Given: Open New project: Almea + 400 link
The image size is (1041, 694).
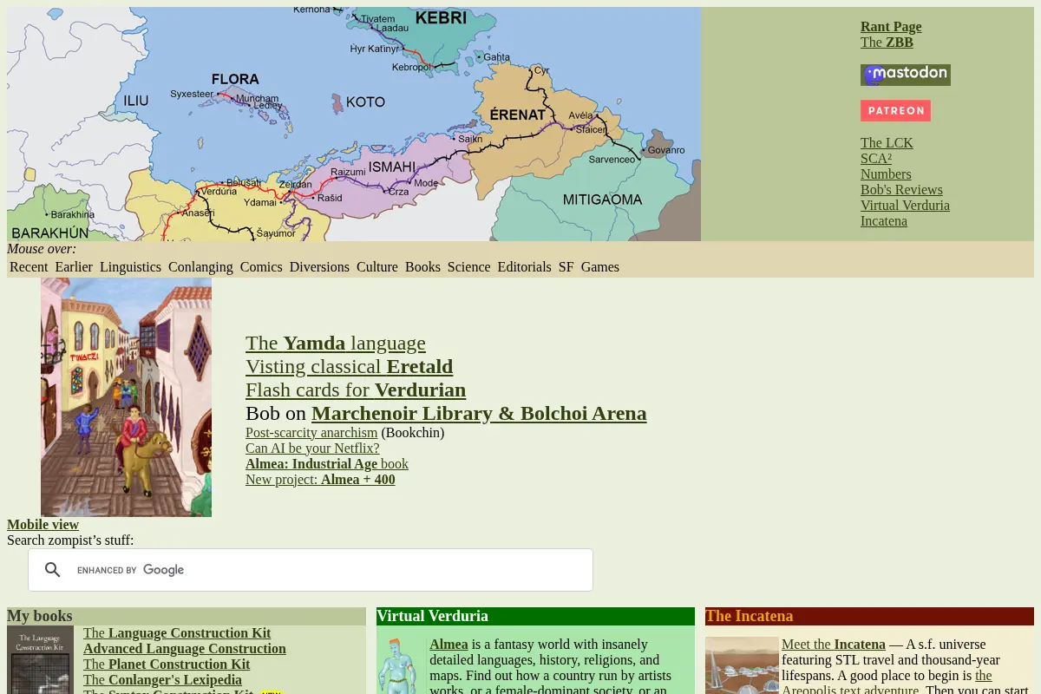Looking at the screenshot, I should [320, 480].
